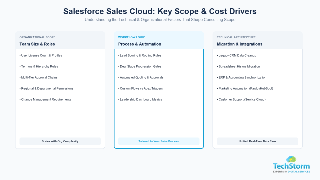Click the main title 'Salesforce Sales Cloud: Key Scope & Cost Drivers'

(x=160, y=11)
